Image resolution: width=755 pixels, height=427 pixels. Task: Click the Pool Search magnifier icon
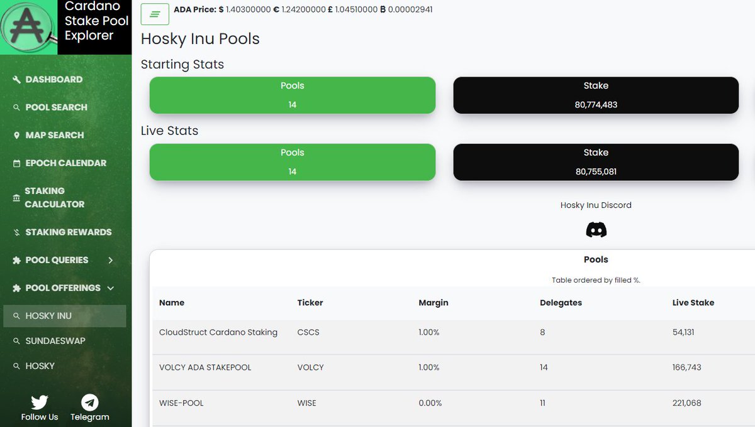click(17, 107)
